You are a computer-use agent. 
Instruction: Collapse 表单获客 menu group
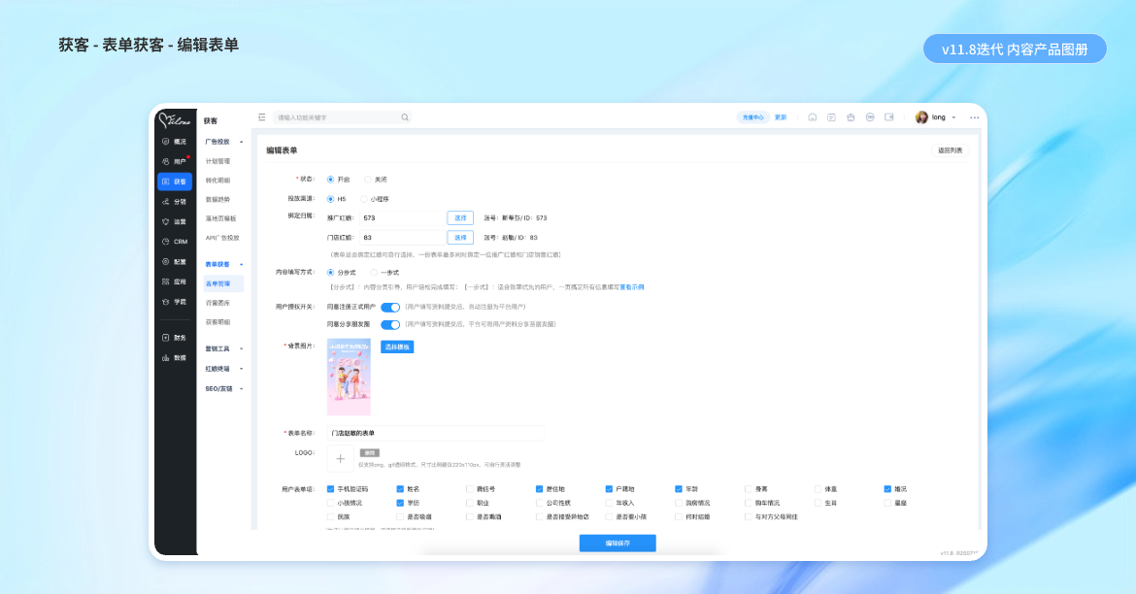224,264
